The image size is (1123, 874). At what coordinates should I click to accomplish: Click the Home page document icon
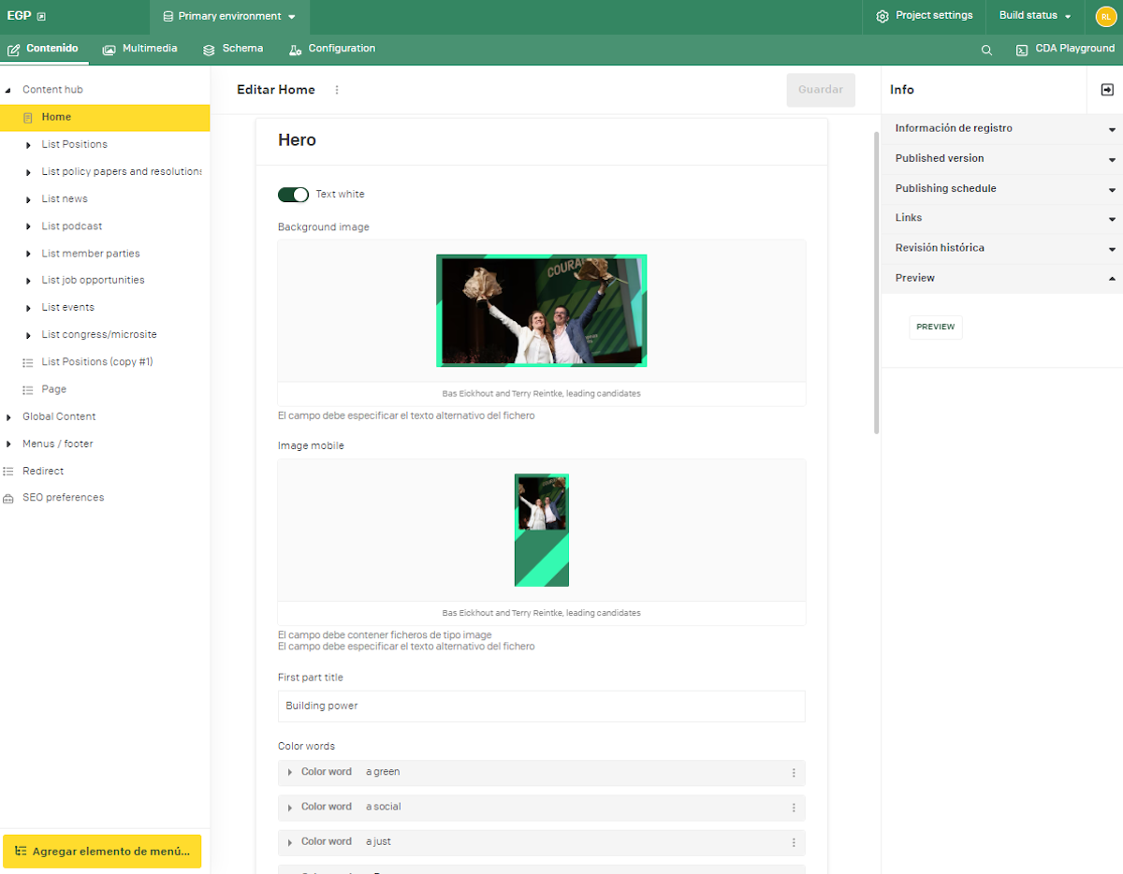click(28, 118)
